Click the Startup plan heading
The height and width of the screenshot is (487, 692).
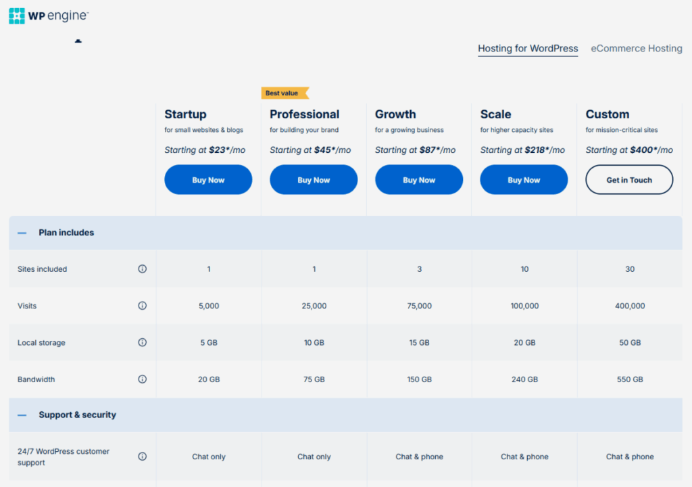pos(185,114)
